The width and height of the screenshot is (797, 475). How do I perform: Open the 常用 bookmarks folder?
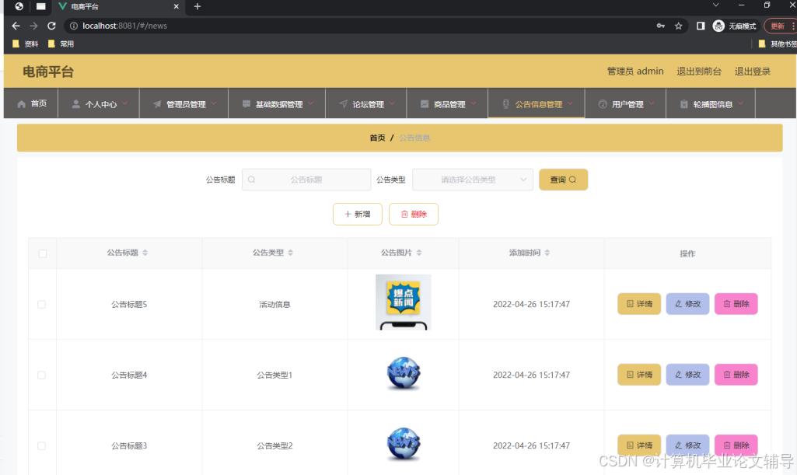pos(61,44)
